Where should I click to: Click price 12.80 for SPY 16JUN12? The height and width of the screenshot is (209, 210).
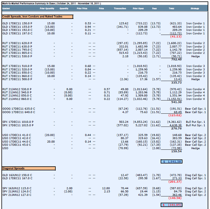(x=106, y=188)
